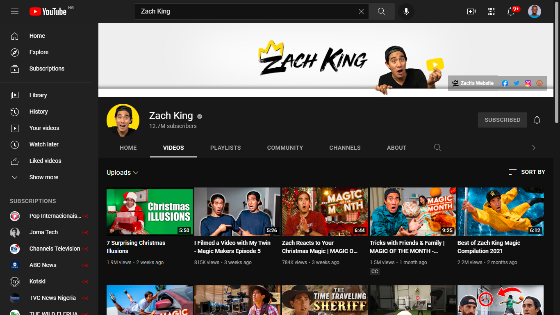Click the CC badge under Tricks video

click(375, 272)
